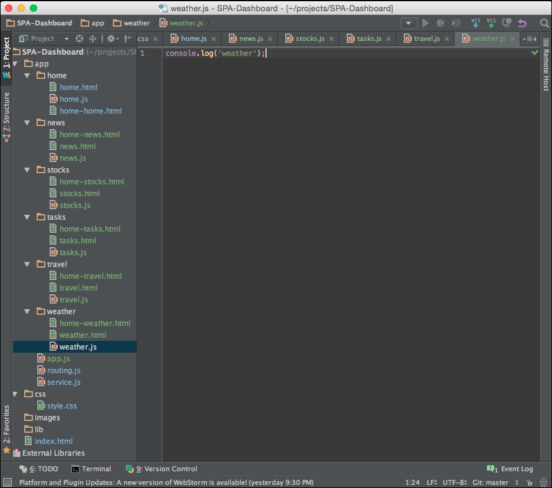Toggle the Scroll from Source icon
This screenshot has width=552, height=488.
(79, 38)
